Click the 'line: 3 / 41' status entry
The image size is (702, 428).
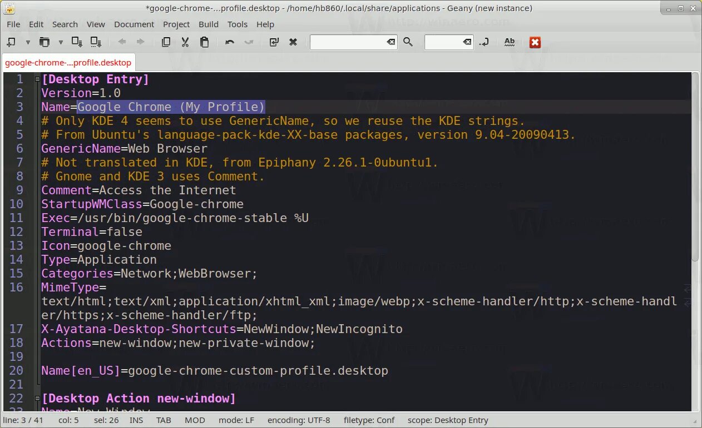pos(23,420)
